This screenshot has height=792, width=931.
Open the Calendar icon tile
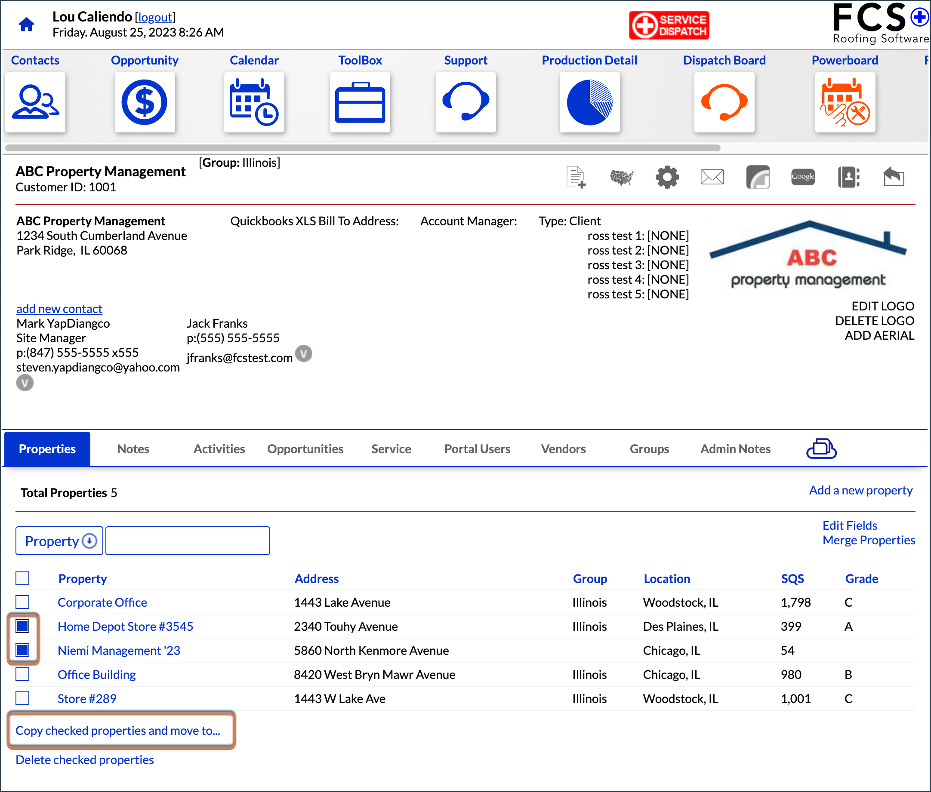tap(254, 102)
